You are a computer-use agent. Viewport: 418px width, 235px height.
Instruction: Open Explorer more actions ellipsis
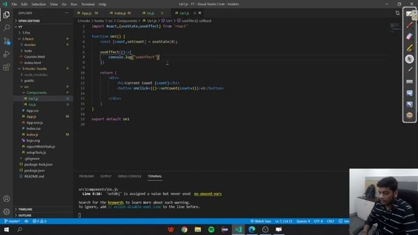67,13
